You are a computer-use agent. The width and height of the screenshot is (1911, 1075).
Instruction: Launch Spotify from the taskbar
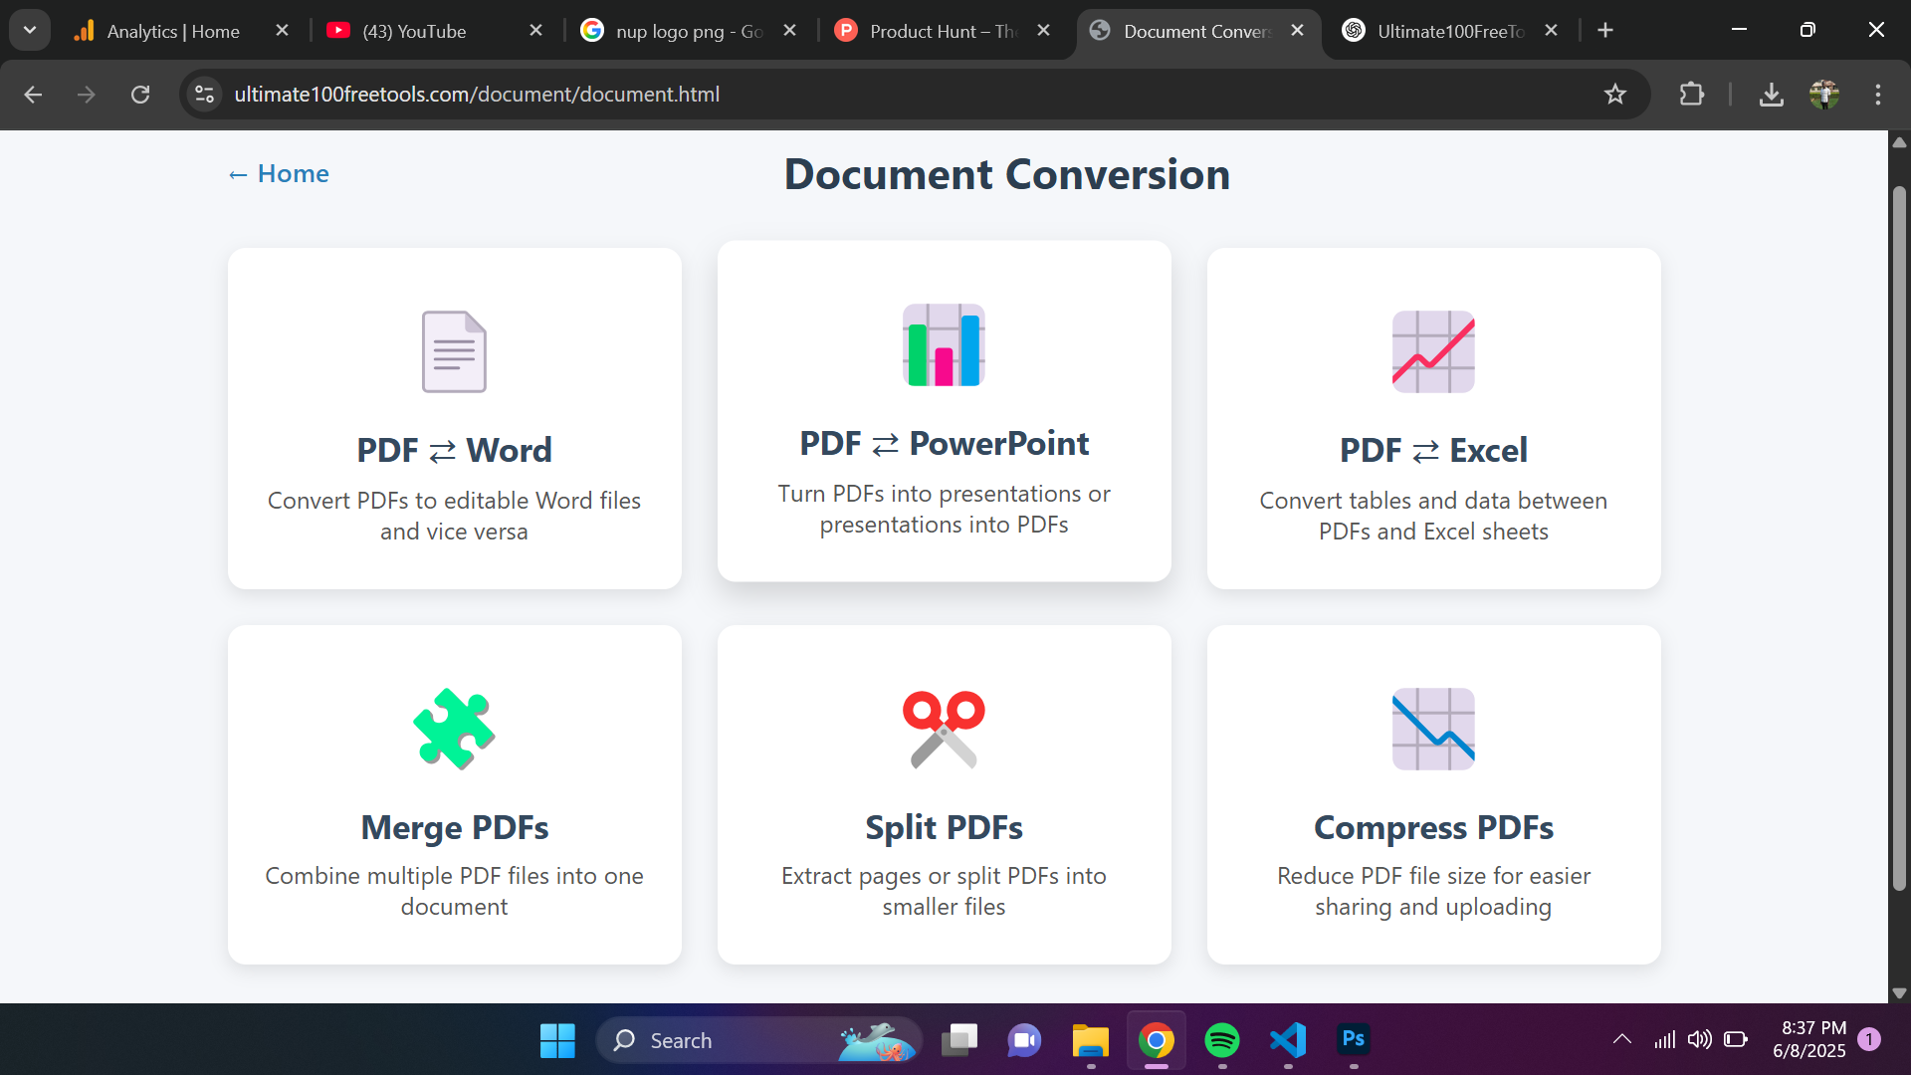tap(1221, 1039)
